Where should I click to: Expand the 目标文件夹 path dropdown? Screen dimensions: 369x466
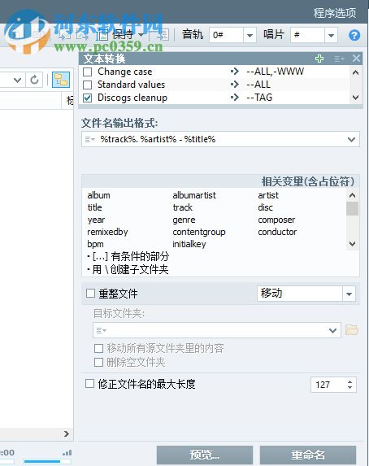tap(333, 330)
